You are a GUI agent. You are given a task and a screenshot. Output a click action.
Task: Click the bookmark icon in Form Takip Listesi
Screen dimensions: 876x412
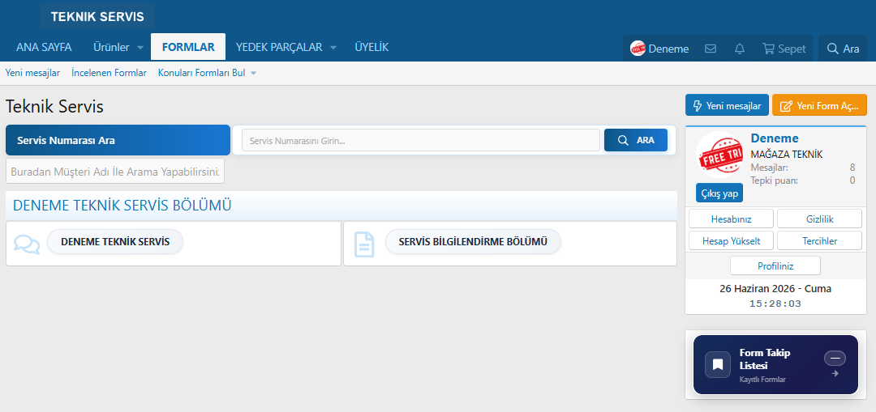(x=718, y=364)
